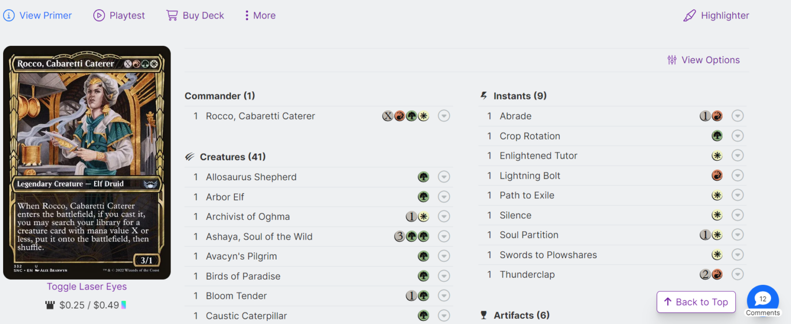Open dropdown arrow next to Allosaurus Shepherd
The height and width of the screenshot is (324, 791).
coord(444,177)
